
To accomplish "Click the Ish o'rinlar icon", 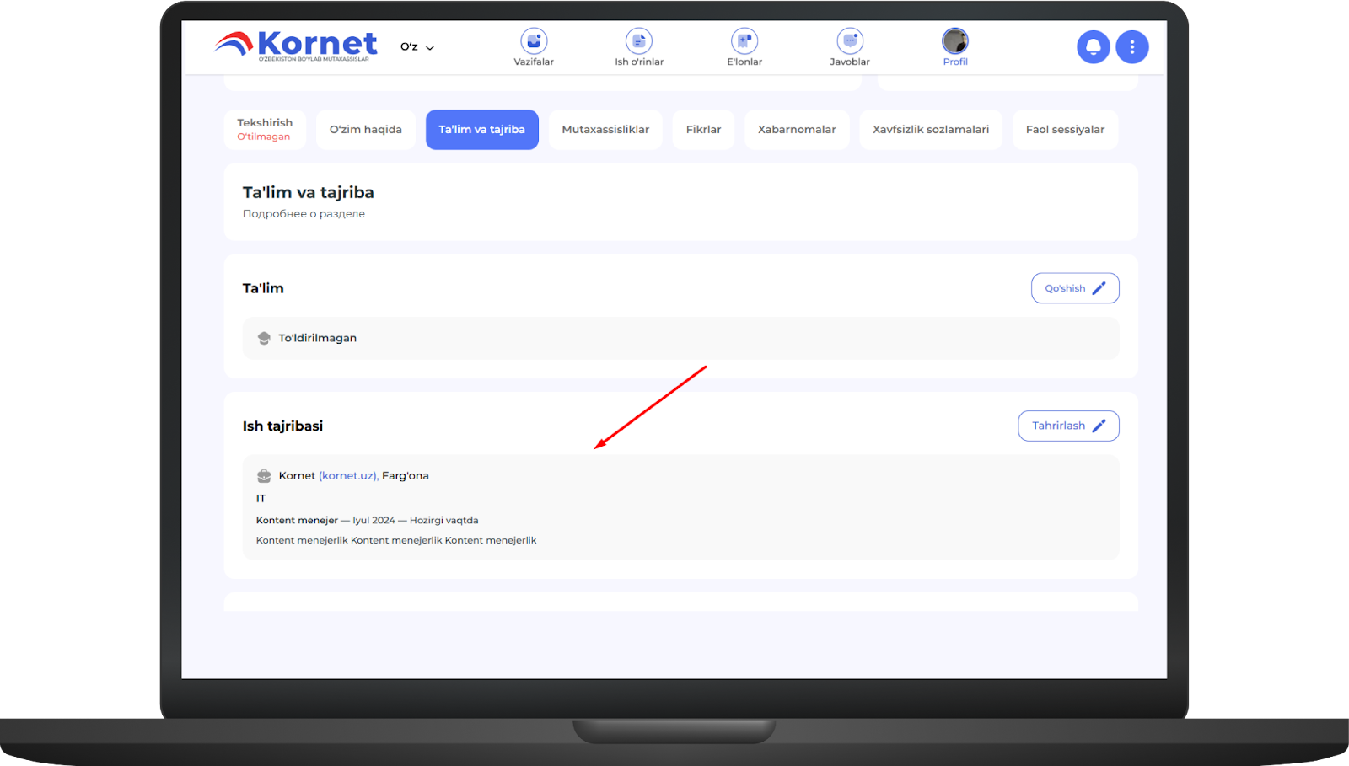I will pos(639,42).
